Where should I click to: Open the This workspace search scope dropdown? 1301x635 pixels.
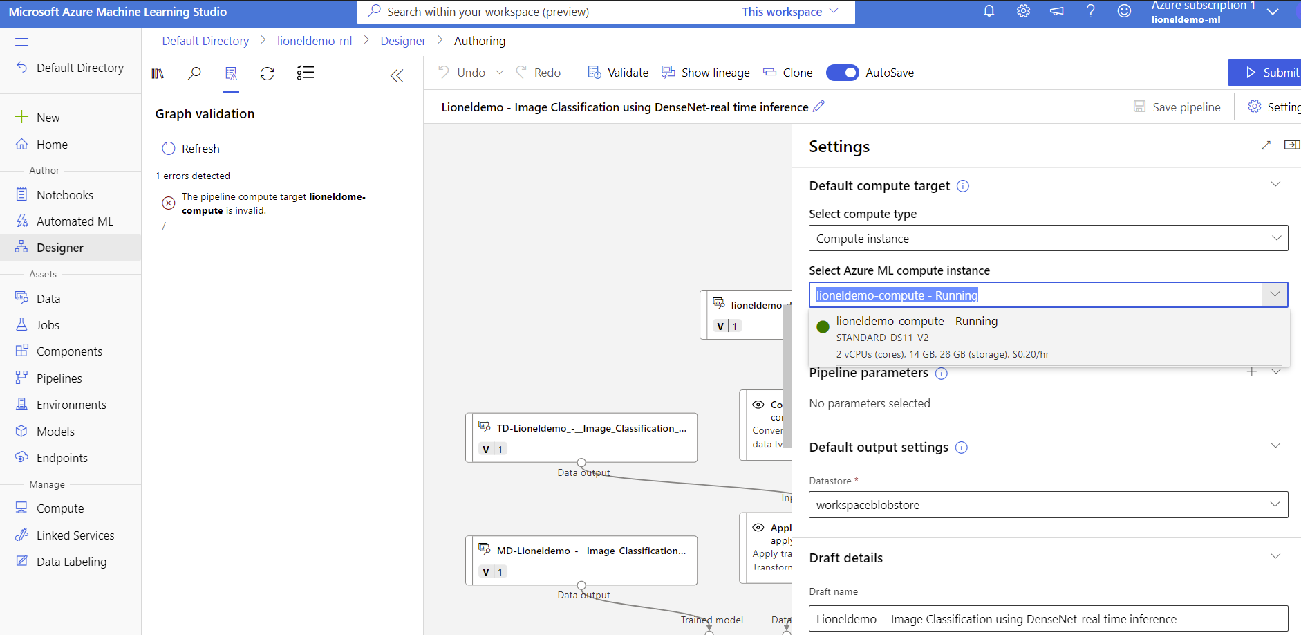pos(790,12)
